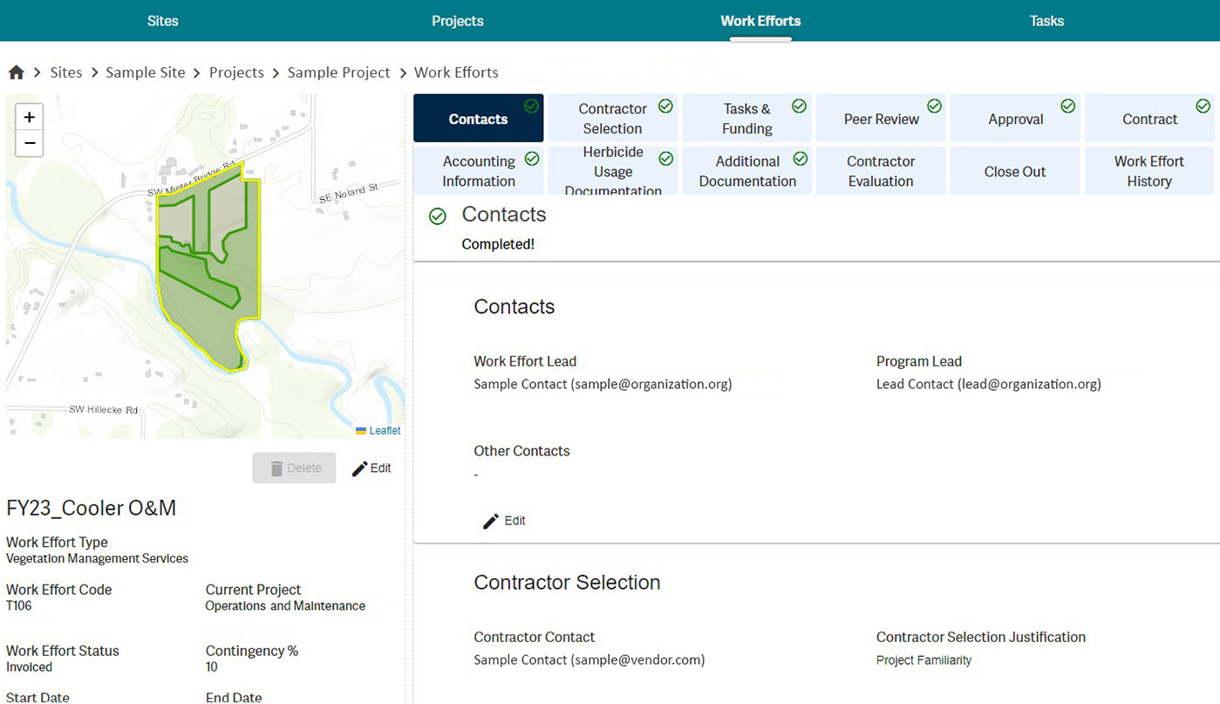
Task: Click Sample Site breadcrumb link
Action: coord(145,72)
